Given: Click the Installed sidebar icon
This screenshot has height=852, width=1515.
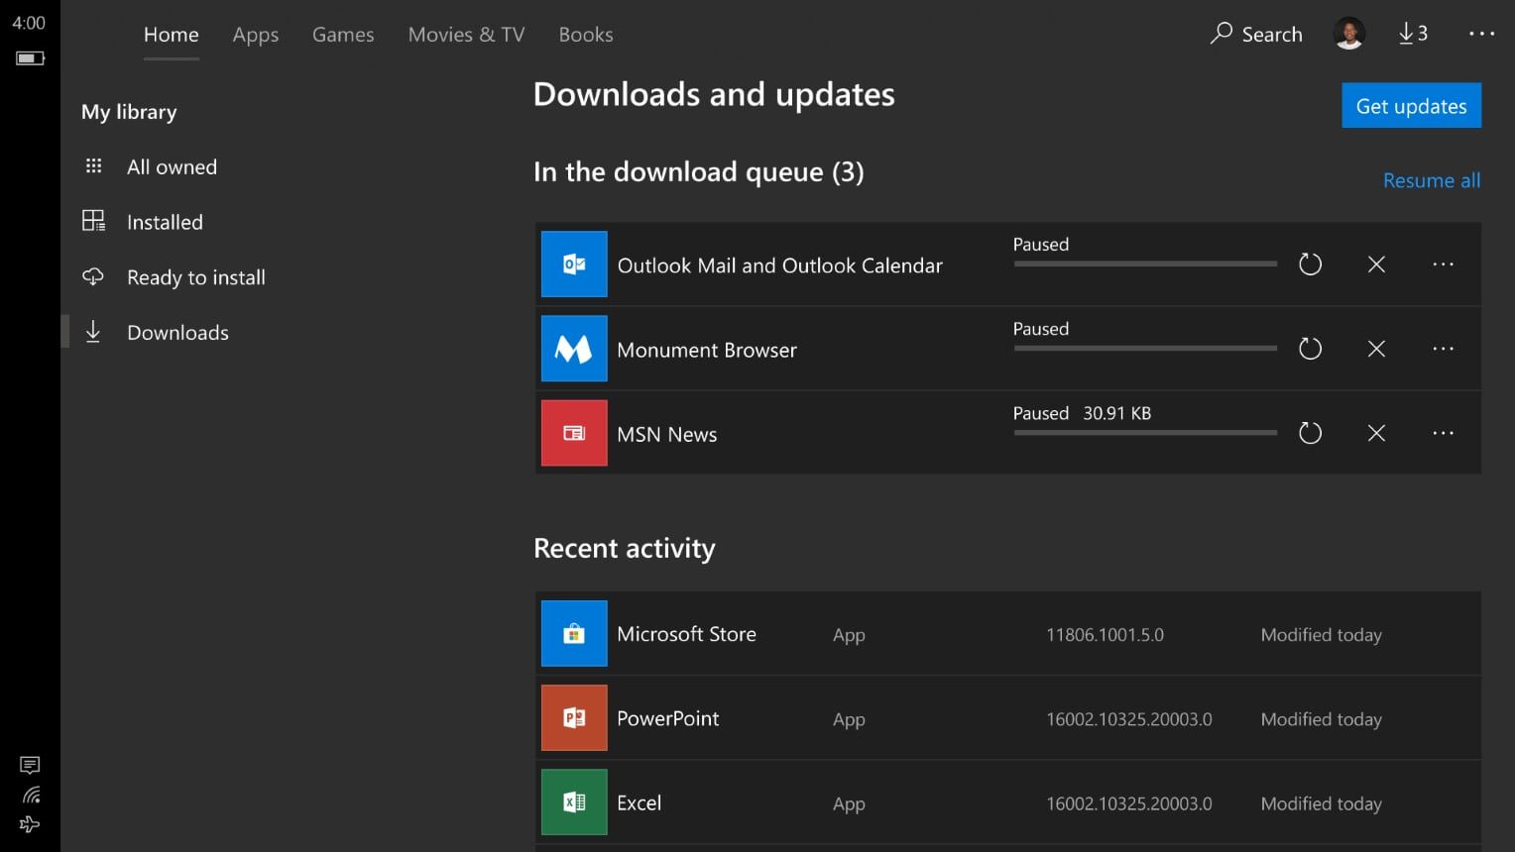Looking at the screenshot, I should [93, 221].
